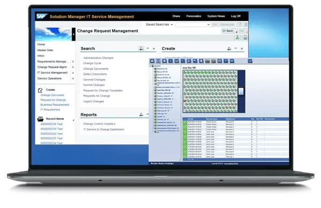
Task: Collapse the Systeme root tree node
Action: point(150,66)
